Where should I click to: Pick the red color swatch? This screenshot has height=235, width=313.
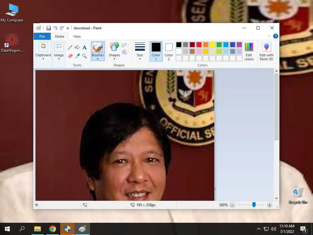pos(199,45)
